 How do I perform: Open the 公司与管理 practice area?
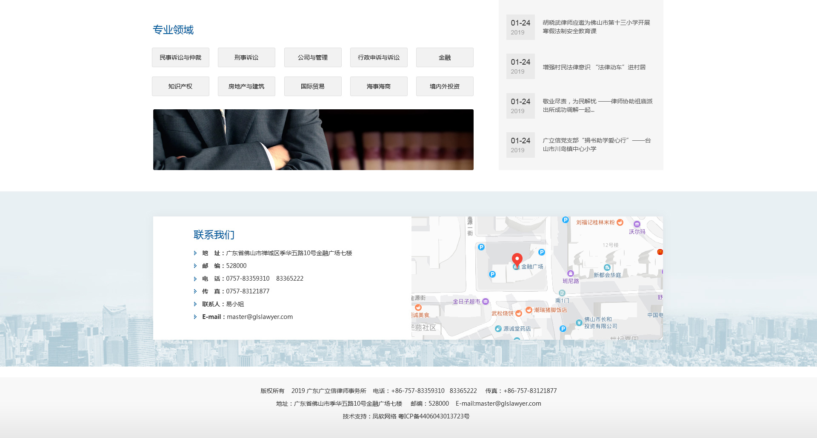313,57
